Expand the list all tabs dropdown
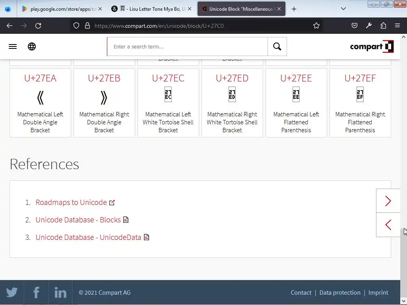This screenshot has height=305, width=407. click(343, 9)
